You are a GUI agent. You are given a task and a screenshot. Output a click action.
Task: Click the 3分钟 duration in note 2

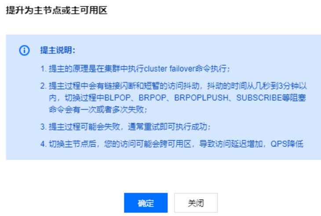coord(286,86)
